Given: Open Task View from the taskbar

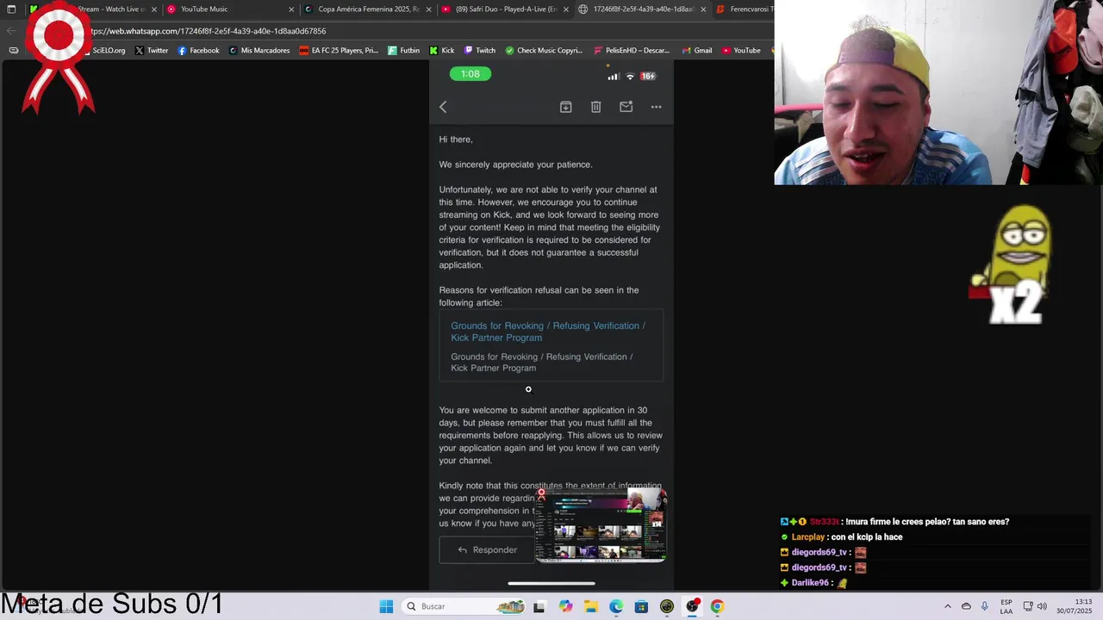Looking at the screenshot, I should point(539,606).
